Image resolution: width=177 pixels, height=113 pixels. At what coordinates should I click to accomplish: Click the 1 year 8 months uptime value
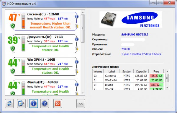(141, 54)
